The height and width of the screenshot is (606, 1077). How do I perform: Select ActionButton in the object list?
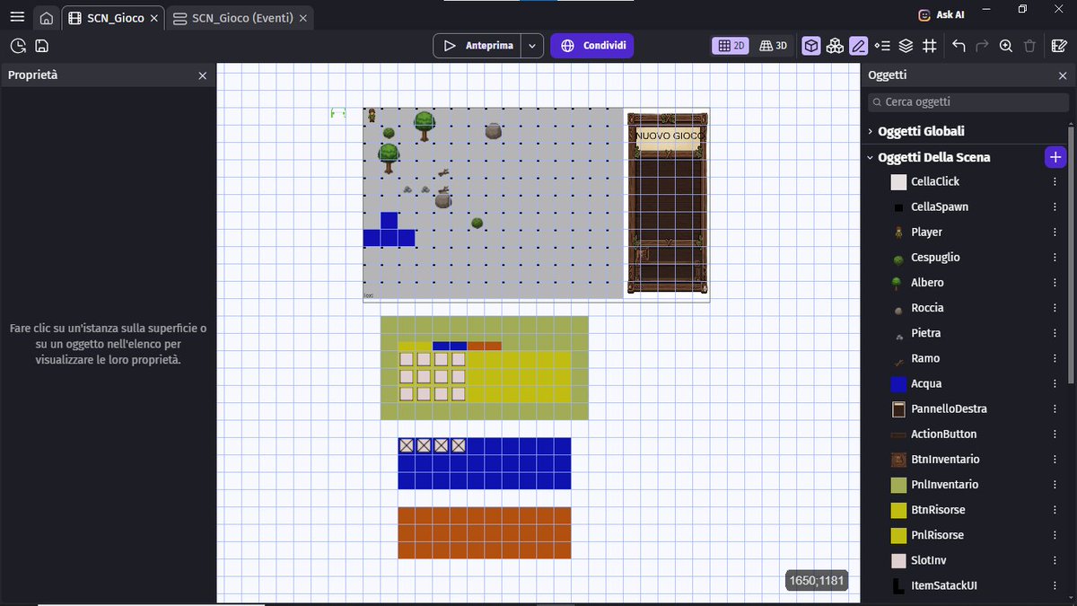pyautogui.click(x=943, y=434)
